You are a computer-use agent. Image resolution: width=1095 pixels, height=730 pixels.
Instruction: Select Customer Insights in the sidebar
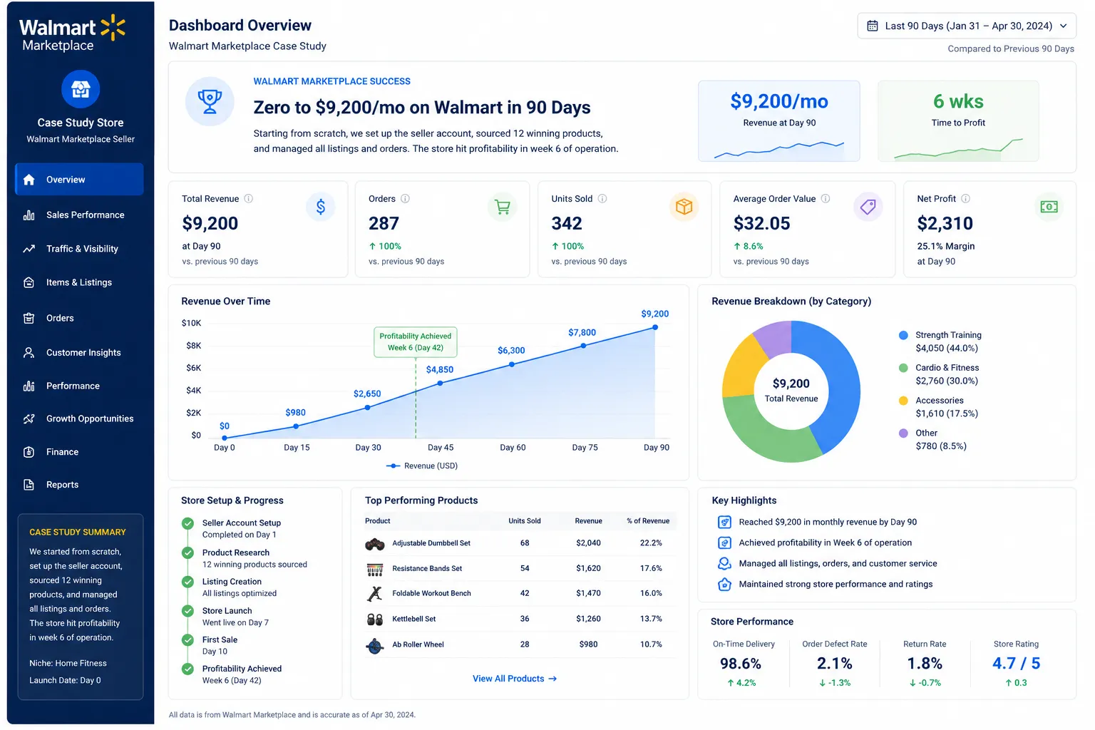point(79,353)
